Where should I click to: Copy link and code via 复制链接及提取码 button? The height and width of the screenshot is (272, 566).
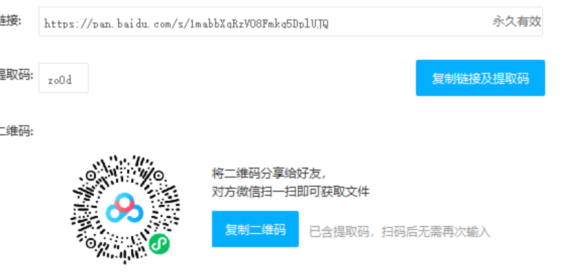pyautogui.click(x=481, y=78)
